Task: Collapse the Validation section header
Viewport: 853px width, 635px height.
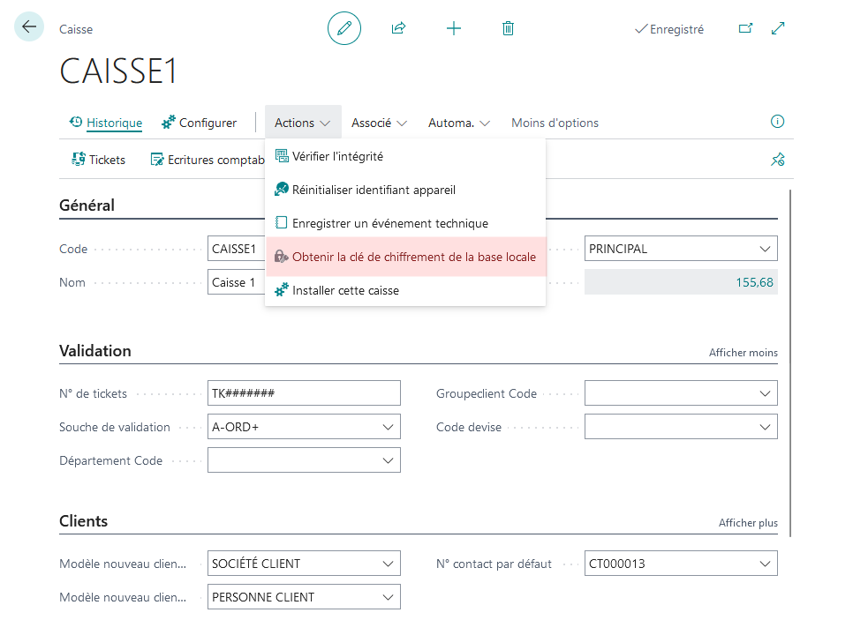Action: click(95, 351)
